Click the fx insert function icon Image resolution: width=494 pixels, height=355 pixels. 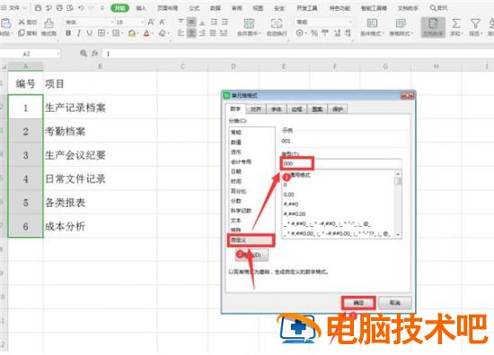[x=95, y=54]
